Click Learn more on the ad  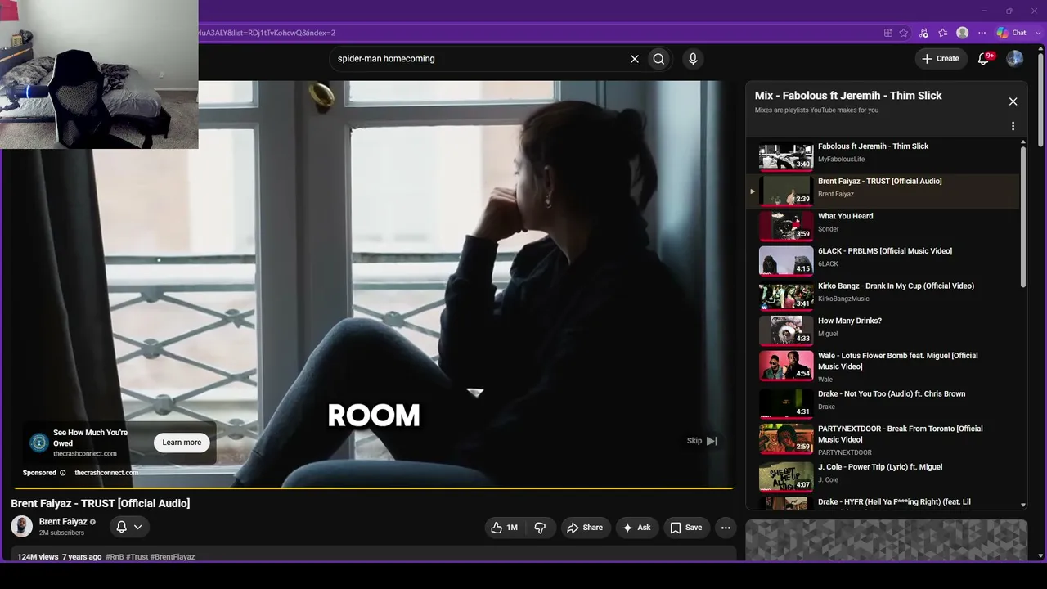tap(182, 443)
